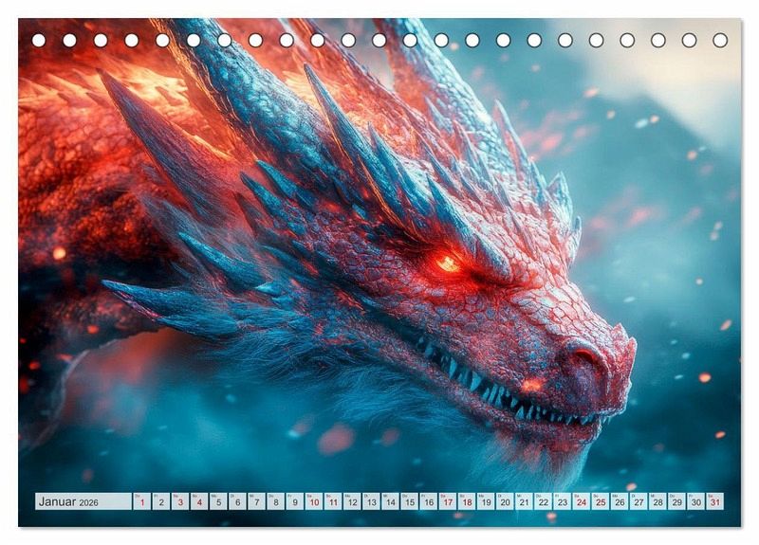
Task: Select date cell 12 in the calendar strip
Action: click(x=352, y=501)
